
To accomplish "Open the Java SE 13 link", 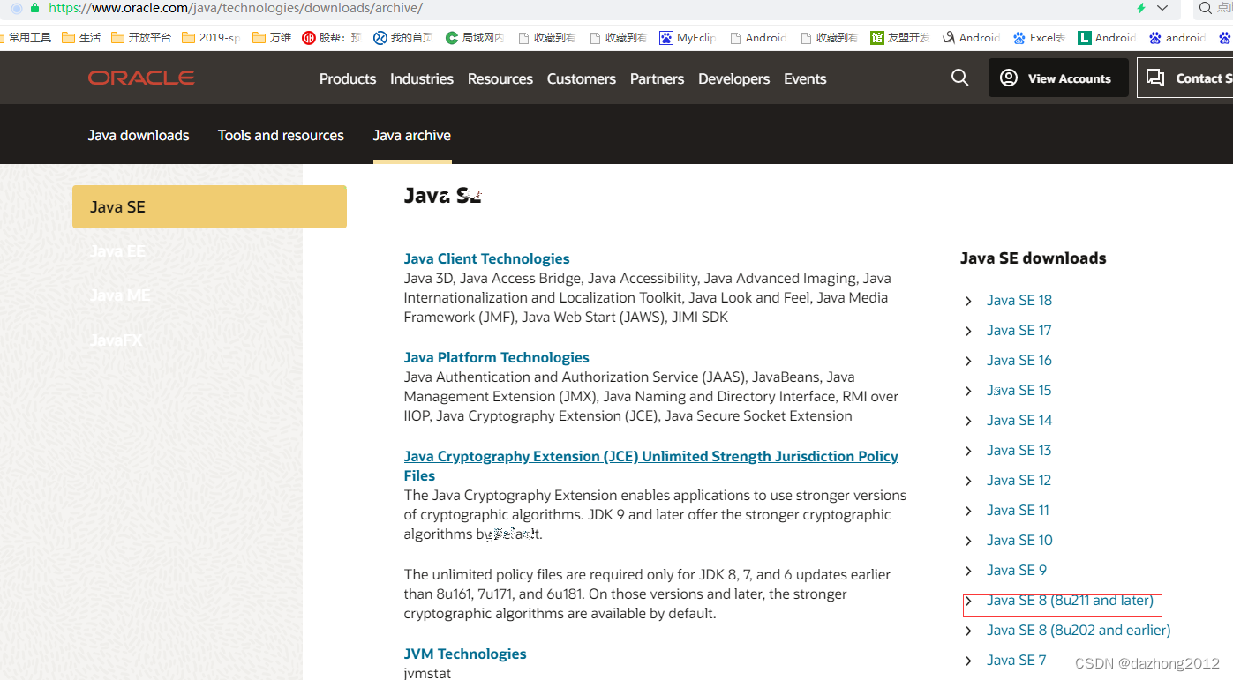I will 1019,450.
